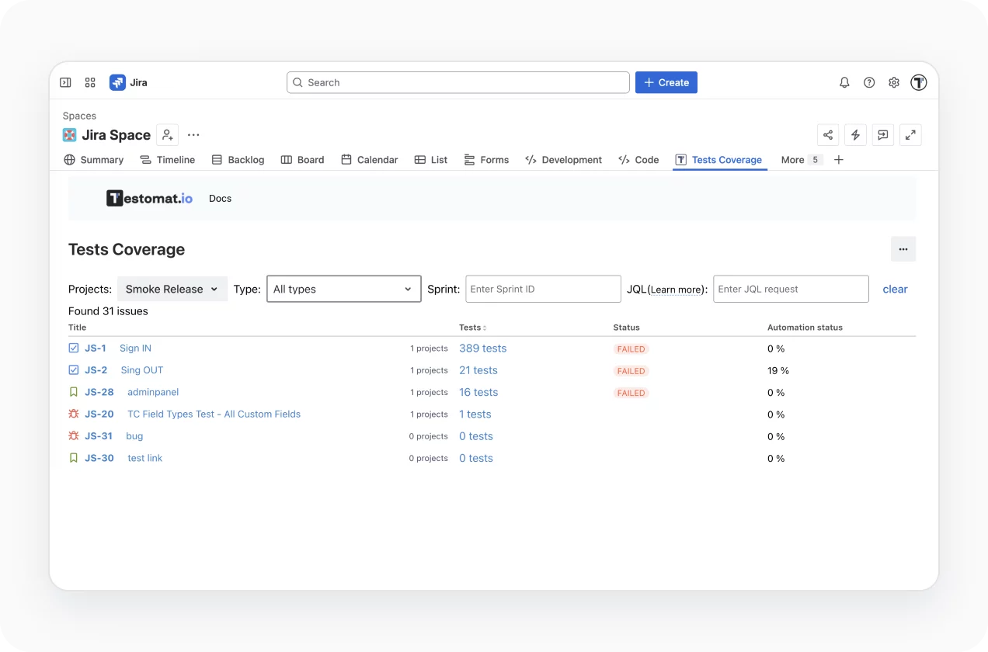Switch to the Timeline tab
Viewport: 988px width, 652px height.
click(168, 160)
